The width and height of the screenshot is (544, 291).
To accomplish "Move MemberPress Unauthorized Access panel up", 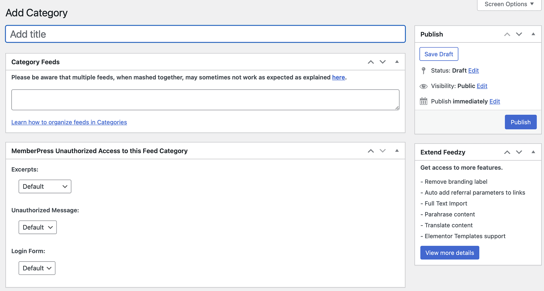I will (x=371, y=151).
